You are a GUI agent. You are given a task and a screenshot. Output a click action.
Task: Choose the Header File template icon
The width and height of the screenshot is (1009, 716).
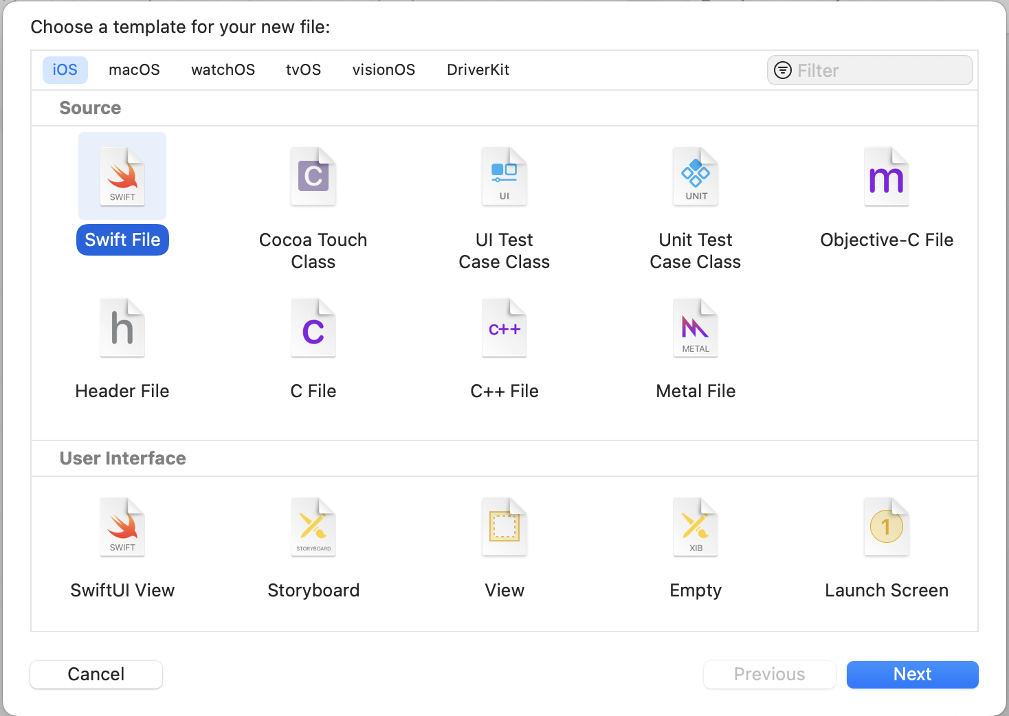(122, 328)
